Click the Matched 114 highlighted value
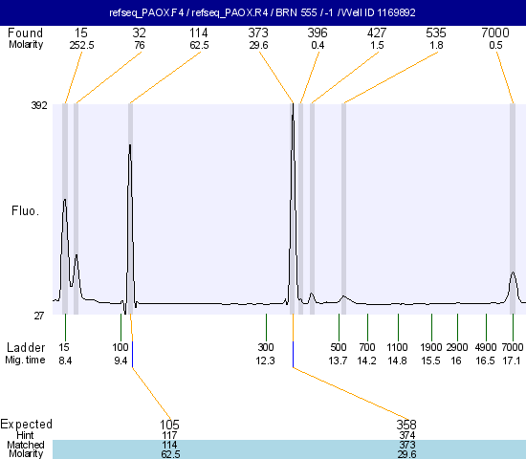The width and height of the screenshot is (526, 459). point(169,445)
